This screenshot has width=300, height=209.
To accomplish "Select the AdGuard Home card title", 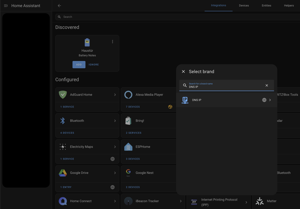I will 81,95.
